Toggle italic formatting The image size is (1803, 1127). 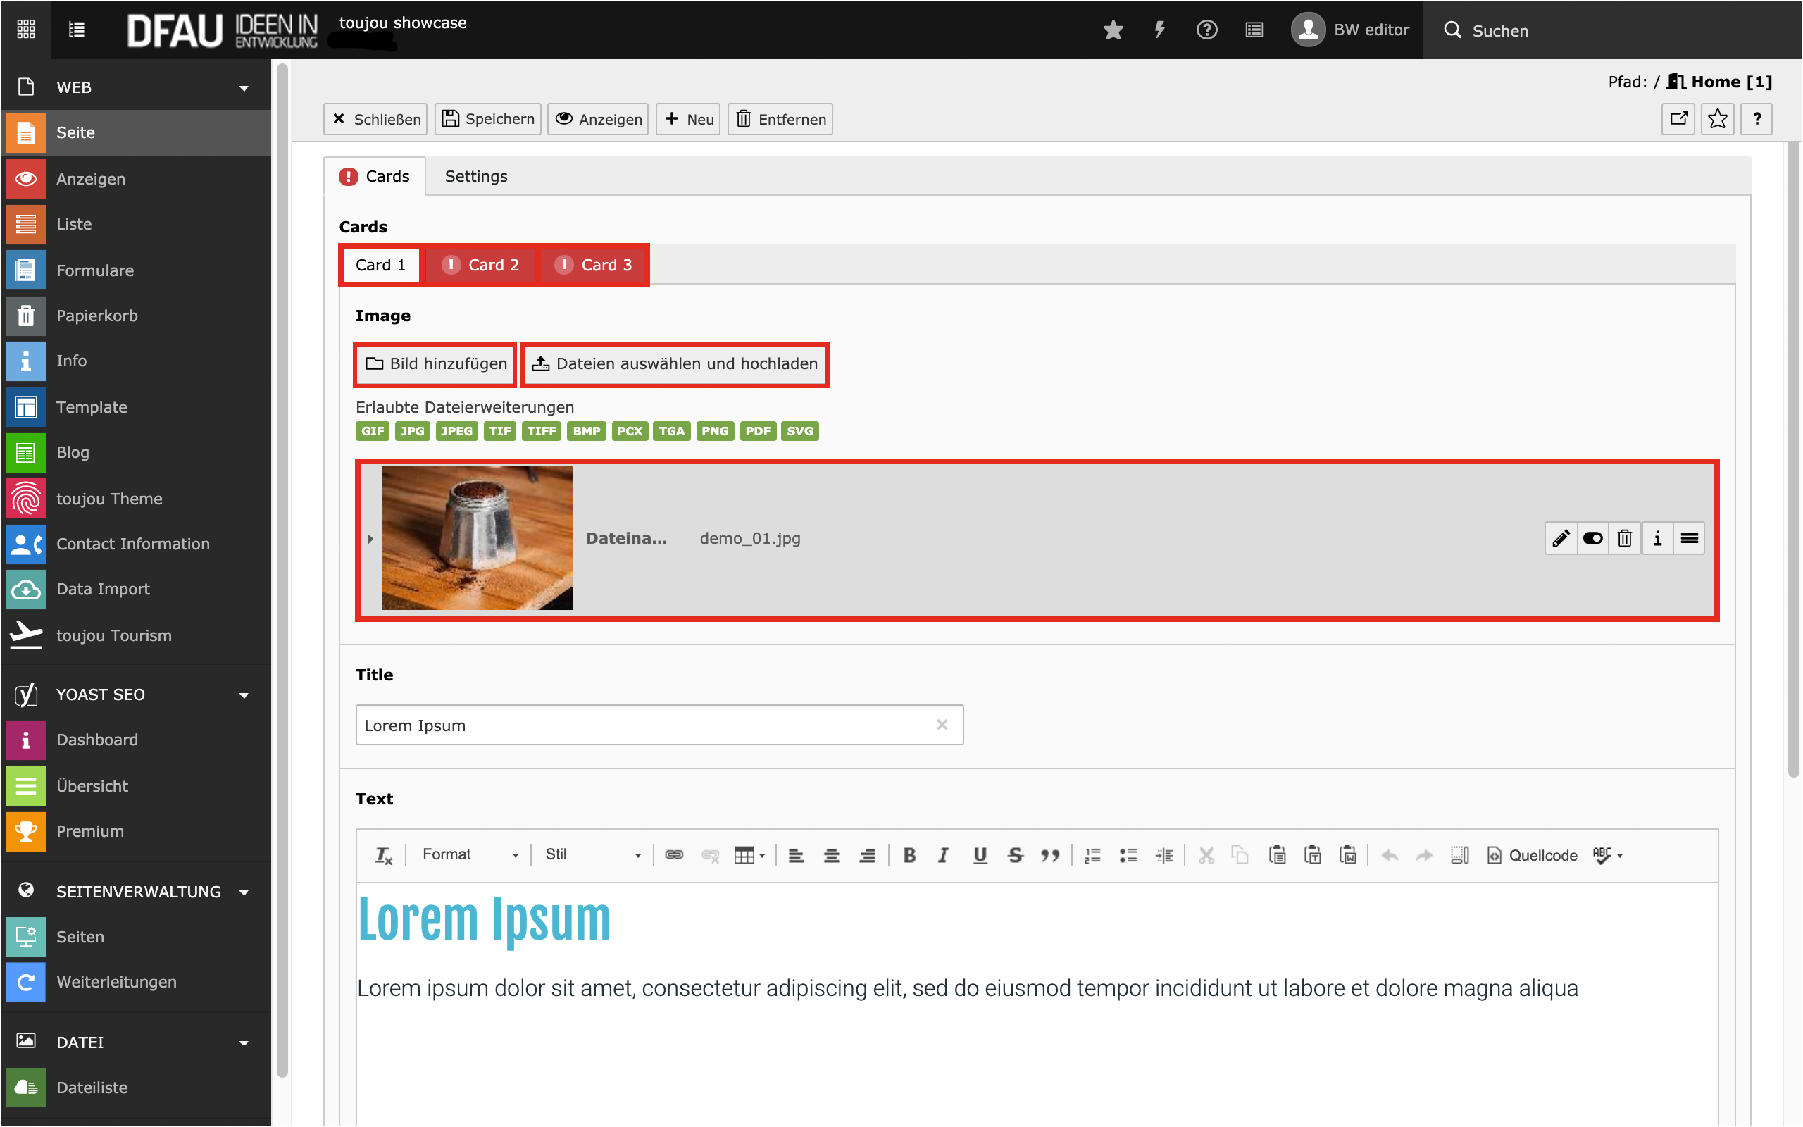943,856
